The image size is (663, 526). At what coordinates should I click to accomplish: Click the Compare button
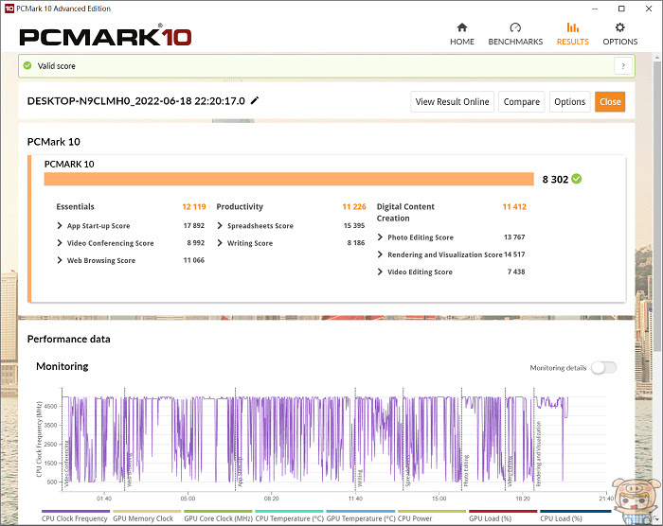(521, 102)
